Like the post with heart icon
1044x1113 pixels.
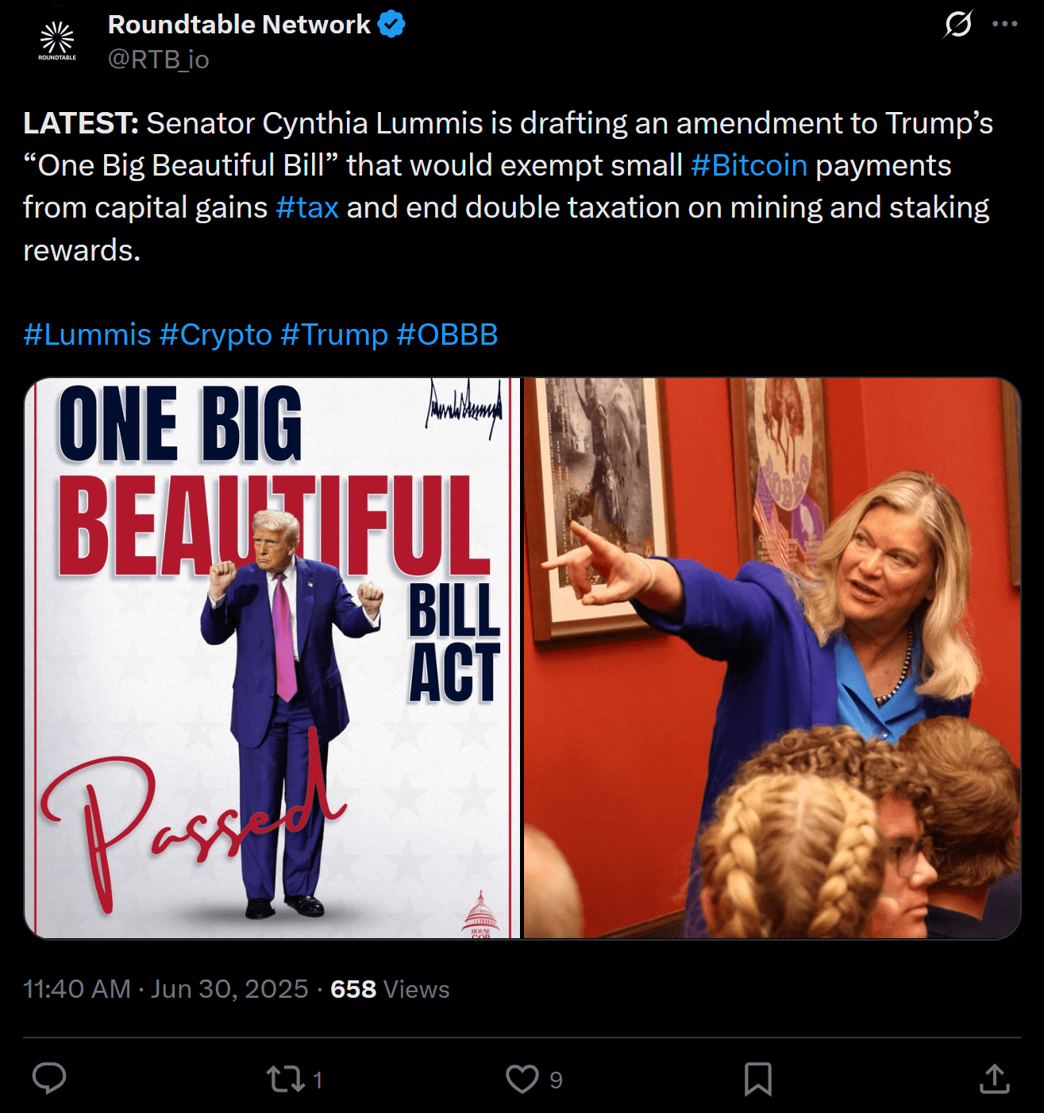(522, 1079)
